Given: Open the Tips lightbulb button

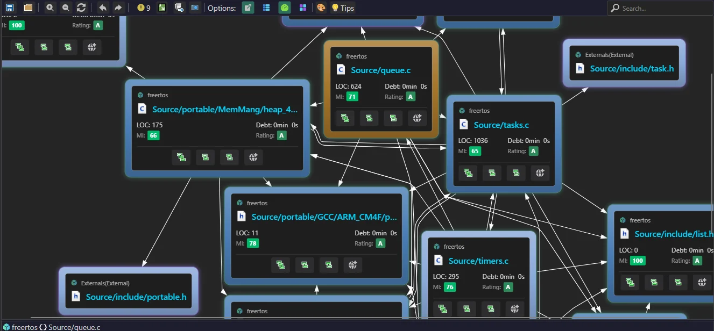Looking at the screenshot, I should 343,8.
